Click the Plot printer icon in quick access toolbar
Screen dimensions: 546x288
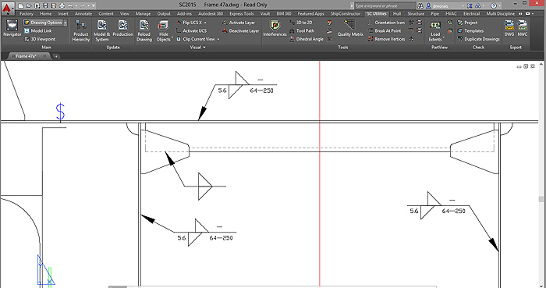[62, 6]
